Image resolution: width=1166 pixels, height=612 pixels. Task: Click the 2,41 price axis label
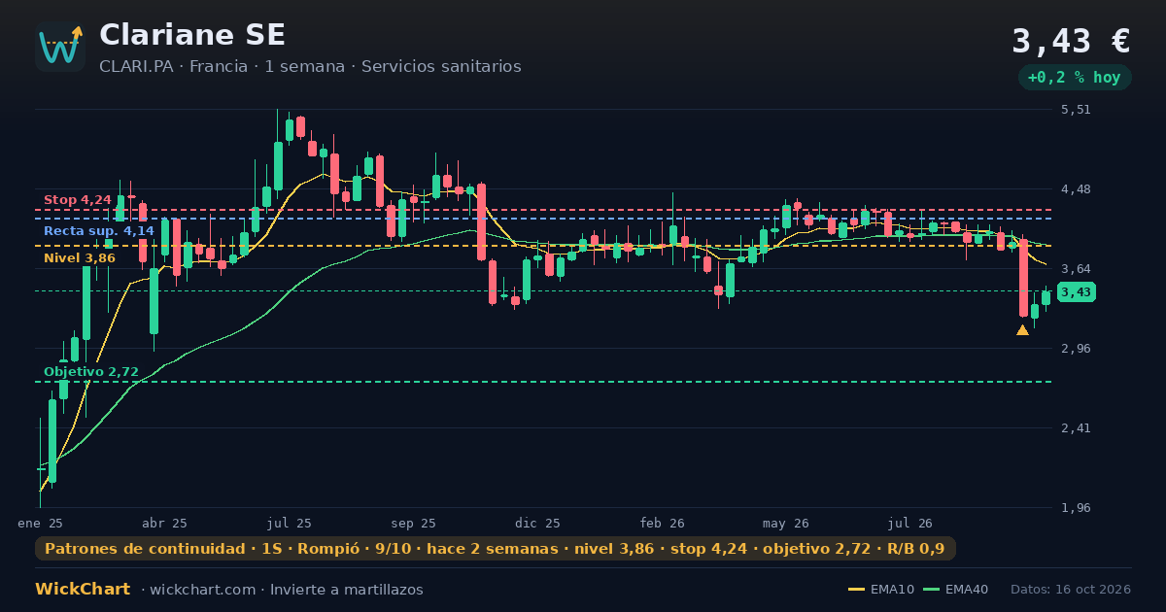coord(1077,428)
